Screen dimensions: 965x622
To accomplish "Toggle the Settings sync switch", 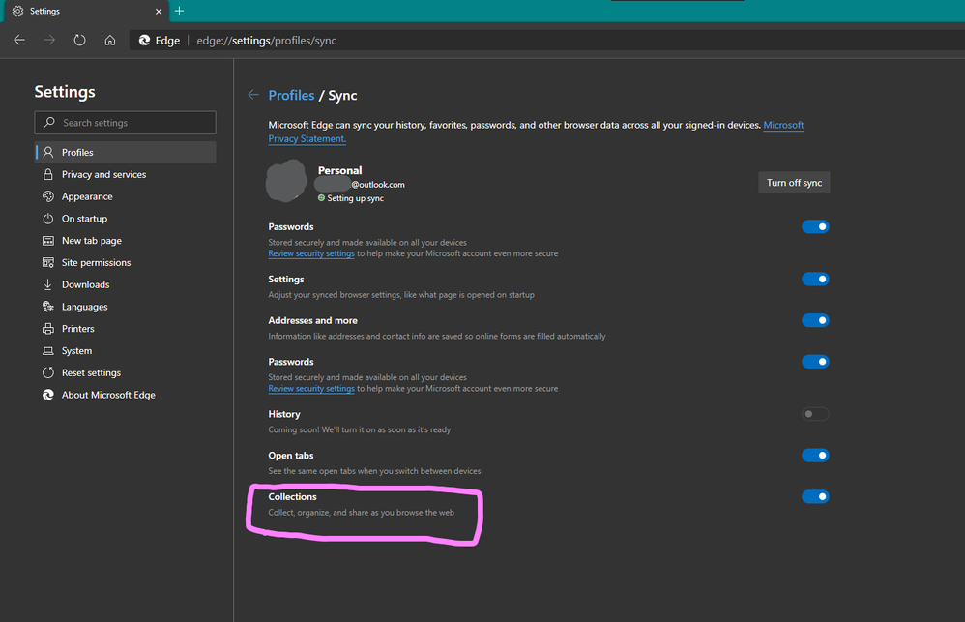I will (815, 279).
